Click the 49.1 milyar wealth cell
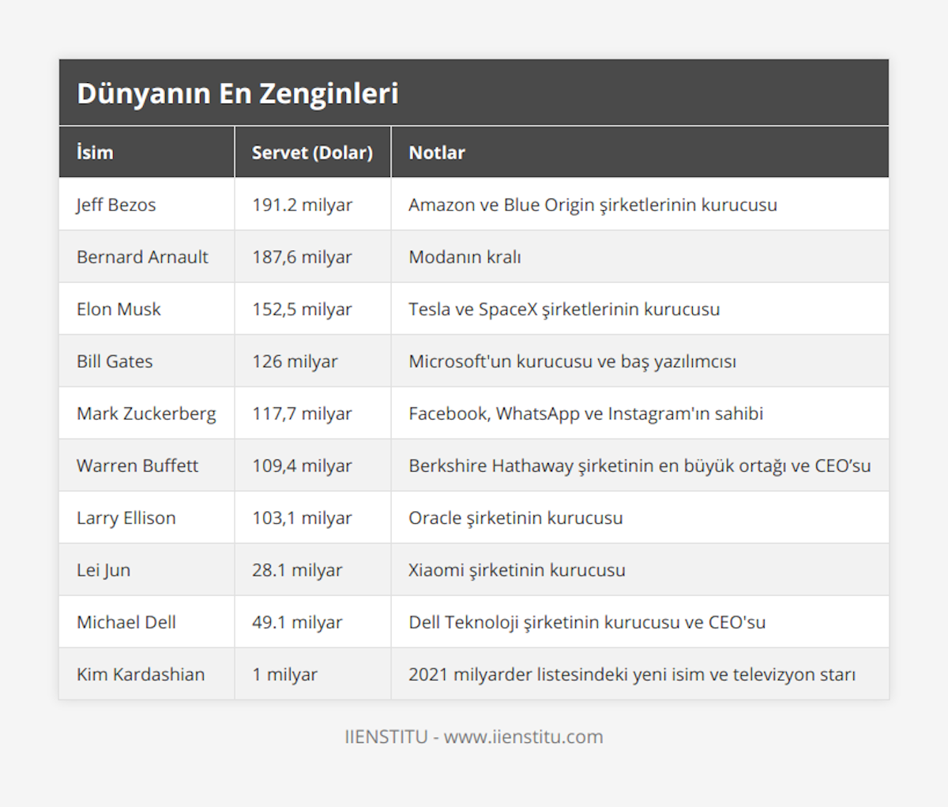This screenshot has height=807, width=948. 297,622
